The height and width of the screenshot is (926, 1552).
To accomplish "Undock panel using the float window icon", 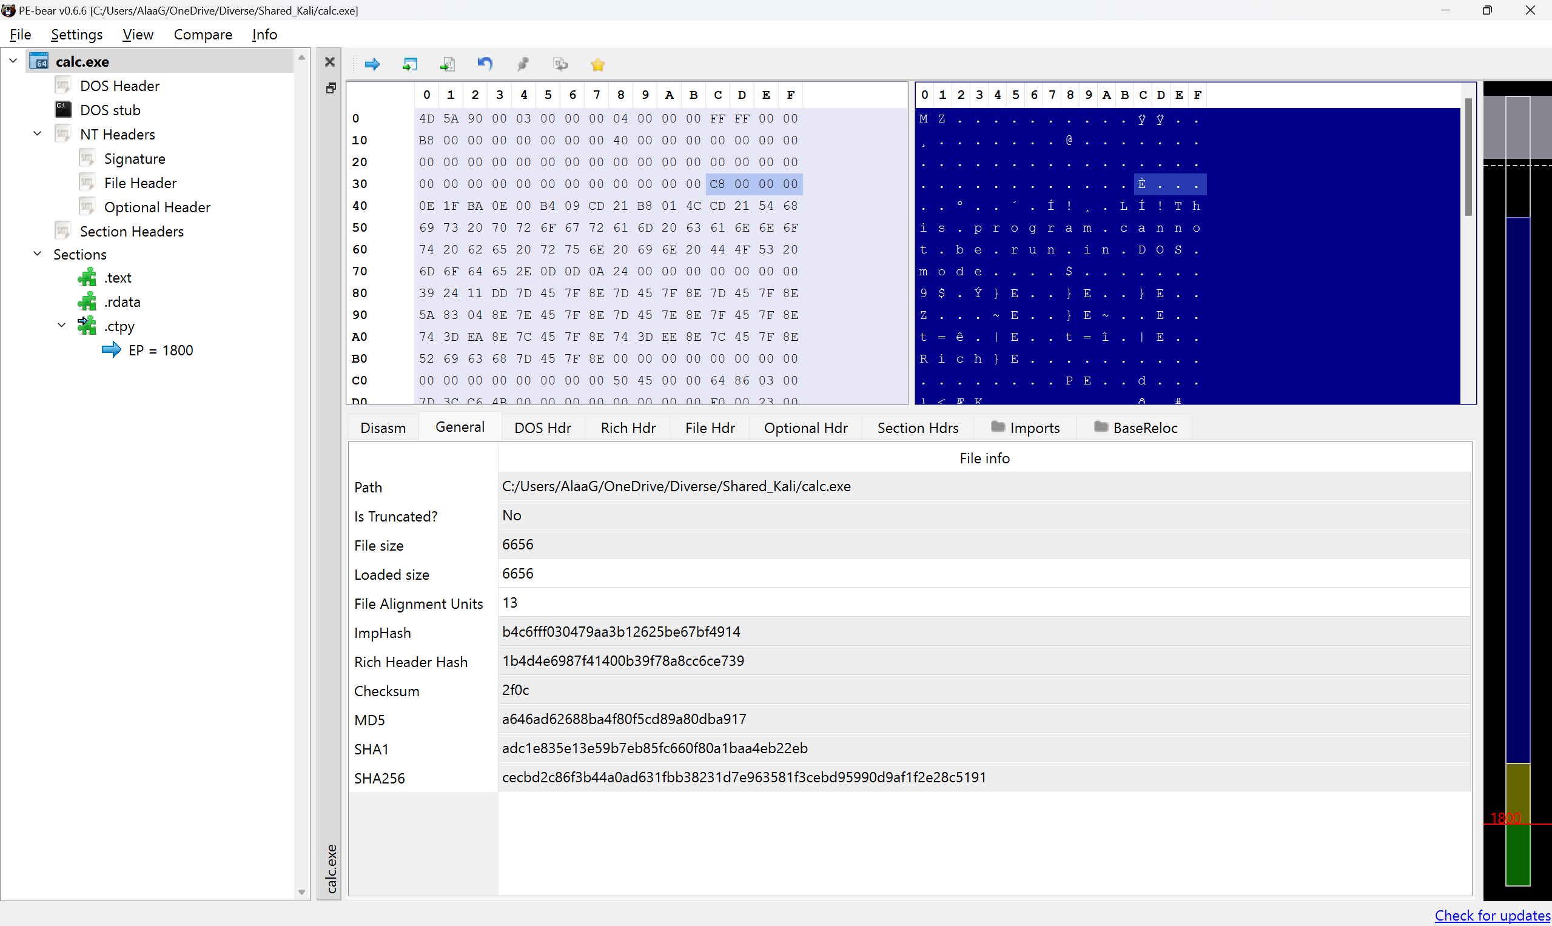I will coord(331,88).
